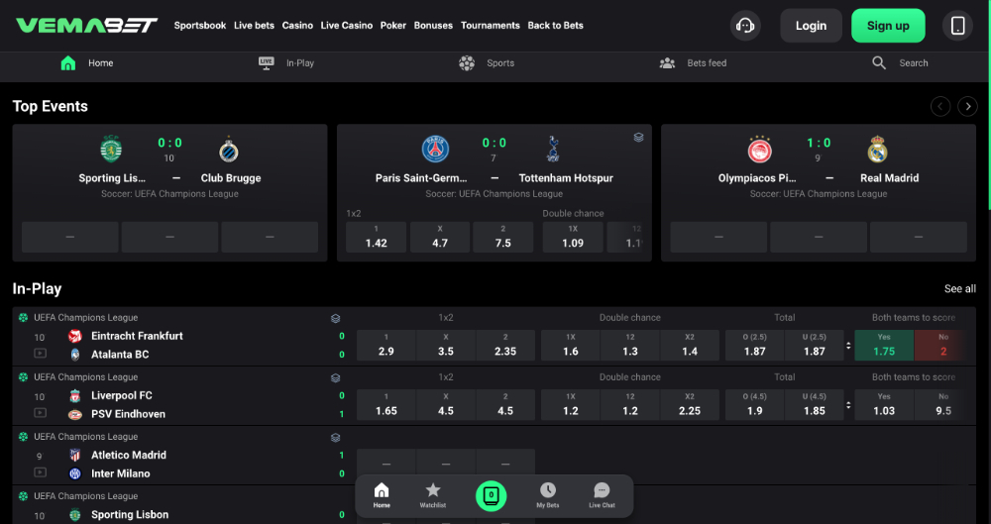991x524 pixels.
Task: Open the mobile app icon button
Action: [x=957, y=26]
